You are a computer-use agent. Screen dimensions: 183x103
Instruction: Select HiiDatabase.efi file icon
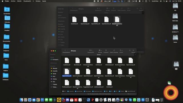109,60
